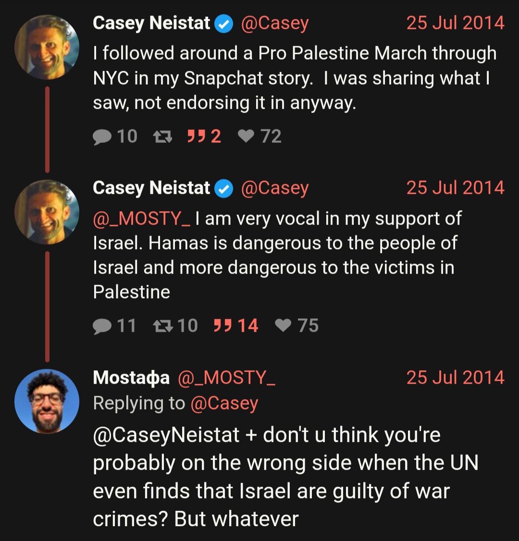Viewport: 519px width, 541px height.
Task: Open the first tweet's 25 Jul 2014 timestamp
Action: click(x=455, y=23)
